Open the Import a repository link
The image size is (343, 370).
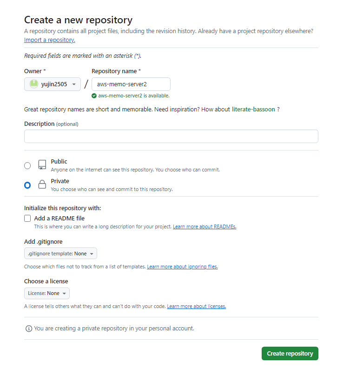50,40
